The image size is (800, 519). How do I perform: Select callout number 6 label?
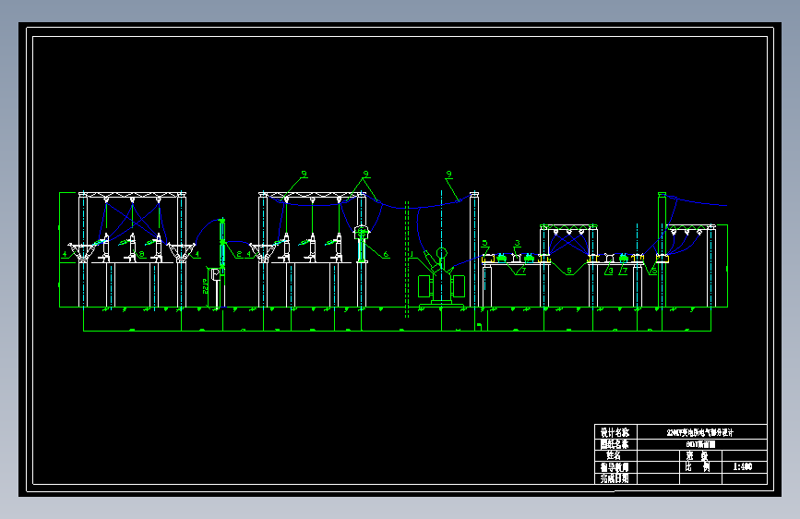386,254
